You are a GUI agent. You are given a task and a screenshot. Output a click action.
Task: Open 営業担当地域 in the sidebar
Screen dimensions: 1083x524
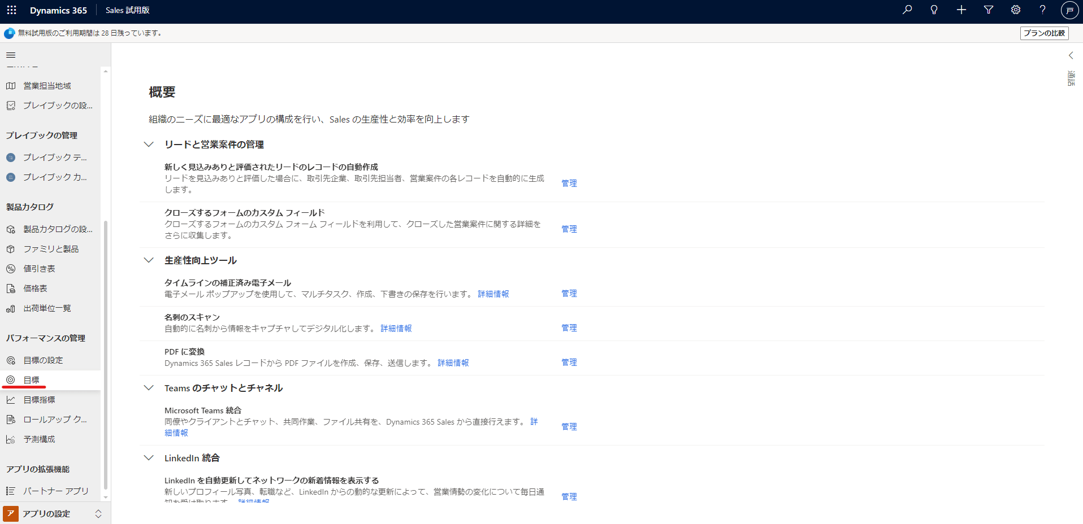47,86
